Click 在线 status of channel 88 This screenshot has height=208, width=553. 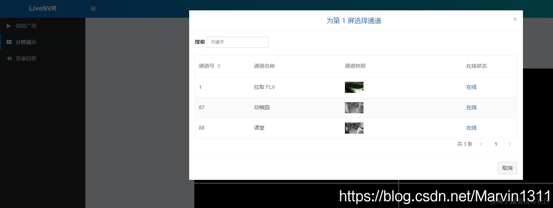pyautogui.click(x=471, y=128)
